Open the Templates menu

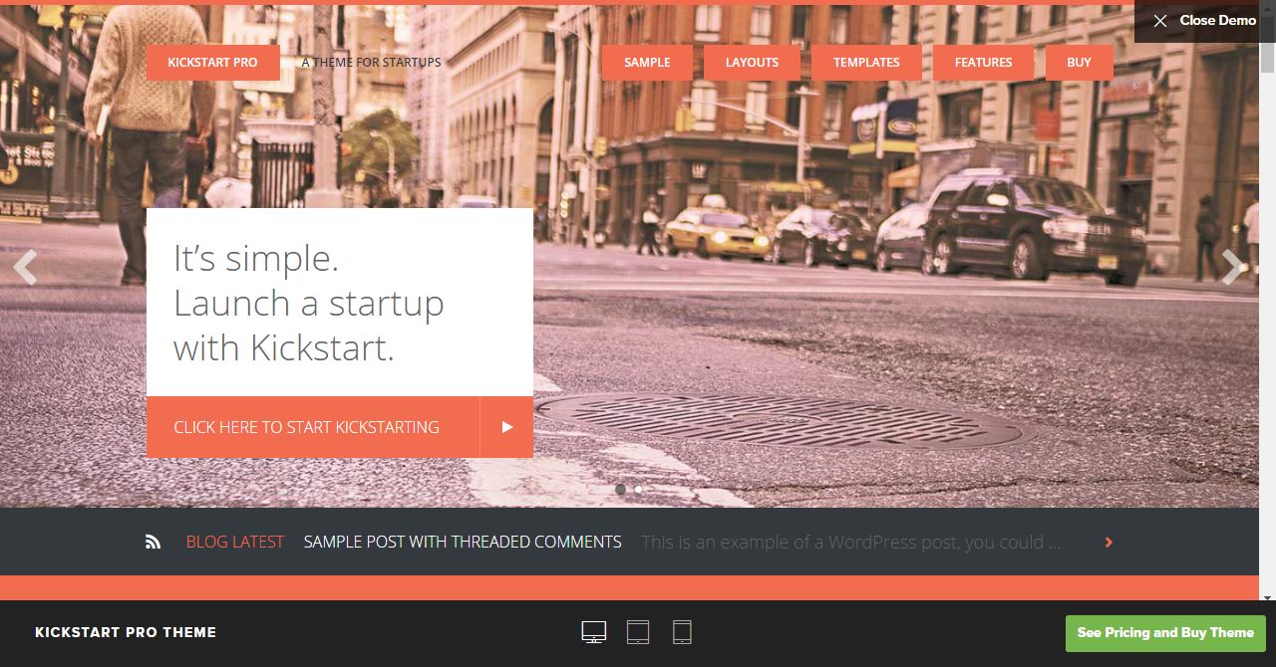[x=866, y=62]
